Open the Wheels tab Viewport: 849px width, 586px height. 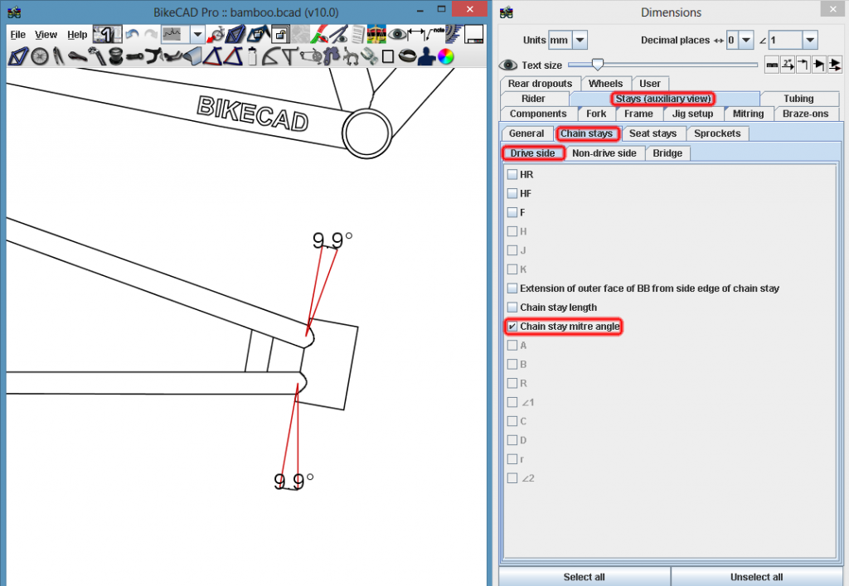[x=606, y=84]
